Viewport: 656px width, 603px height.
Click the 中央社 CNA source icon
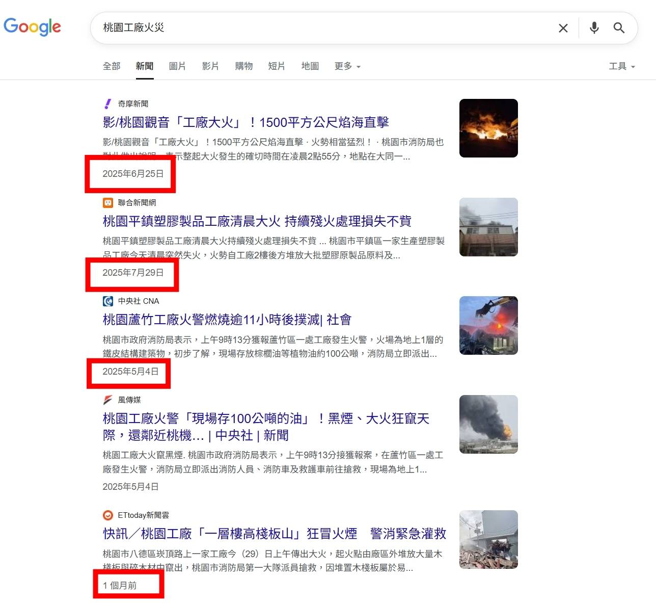pos(107,301)
